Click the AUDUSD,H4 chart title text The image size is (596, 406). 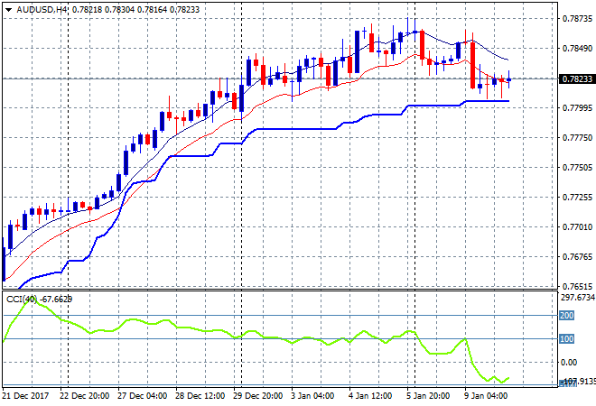pos(42,10)
